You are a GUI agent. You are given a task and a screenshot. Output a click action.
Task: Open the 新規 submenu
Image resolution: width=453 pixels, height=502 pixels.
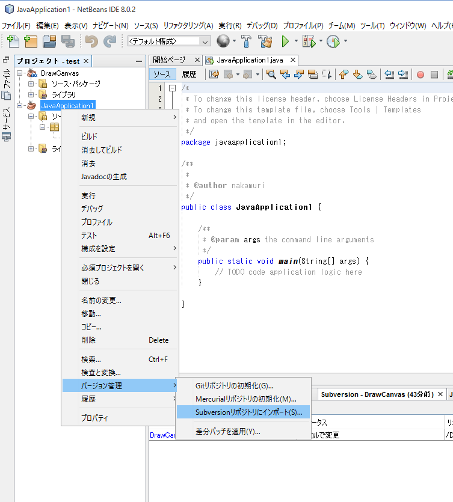click(120, 117)
